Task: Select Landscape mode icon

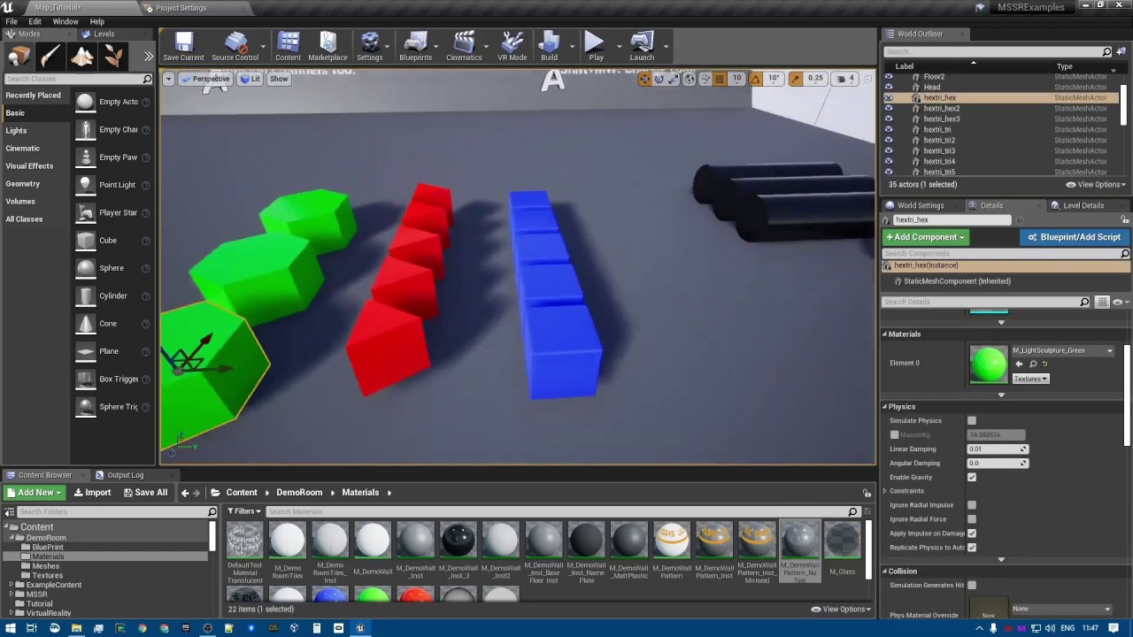Action: (x=82, y=57)
